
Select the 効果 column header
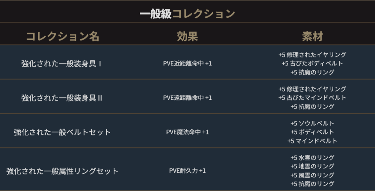(x=187, y=37)
